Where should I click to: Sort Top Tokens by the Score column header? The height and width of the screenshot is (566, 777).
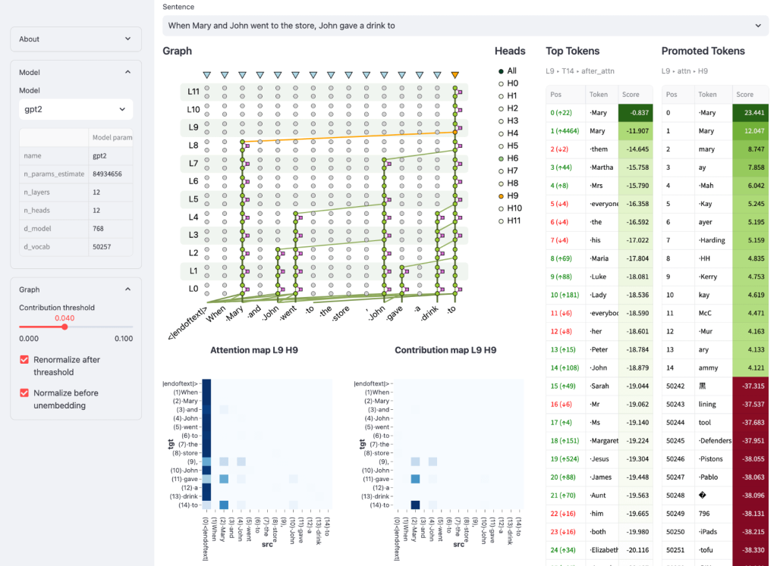(635, 95)
